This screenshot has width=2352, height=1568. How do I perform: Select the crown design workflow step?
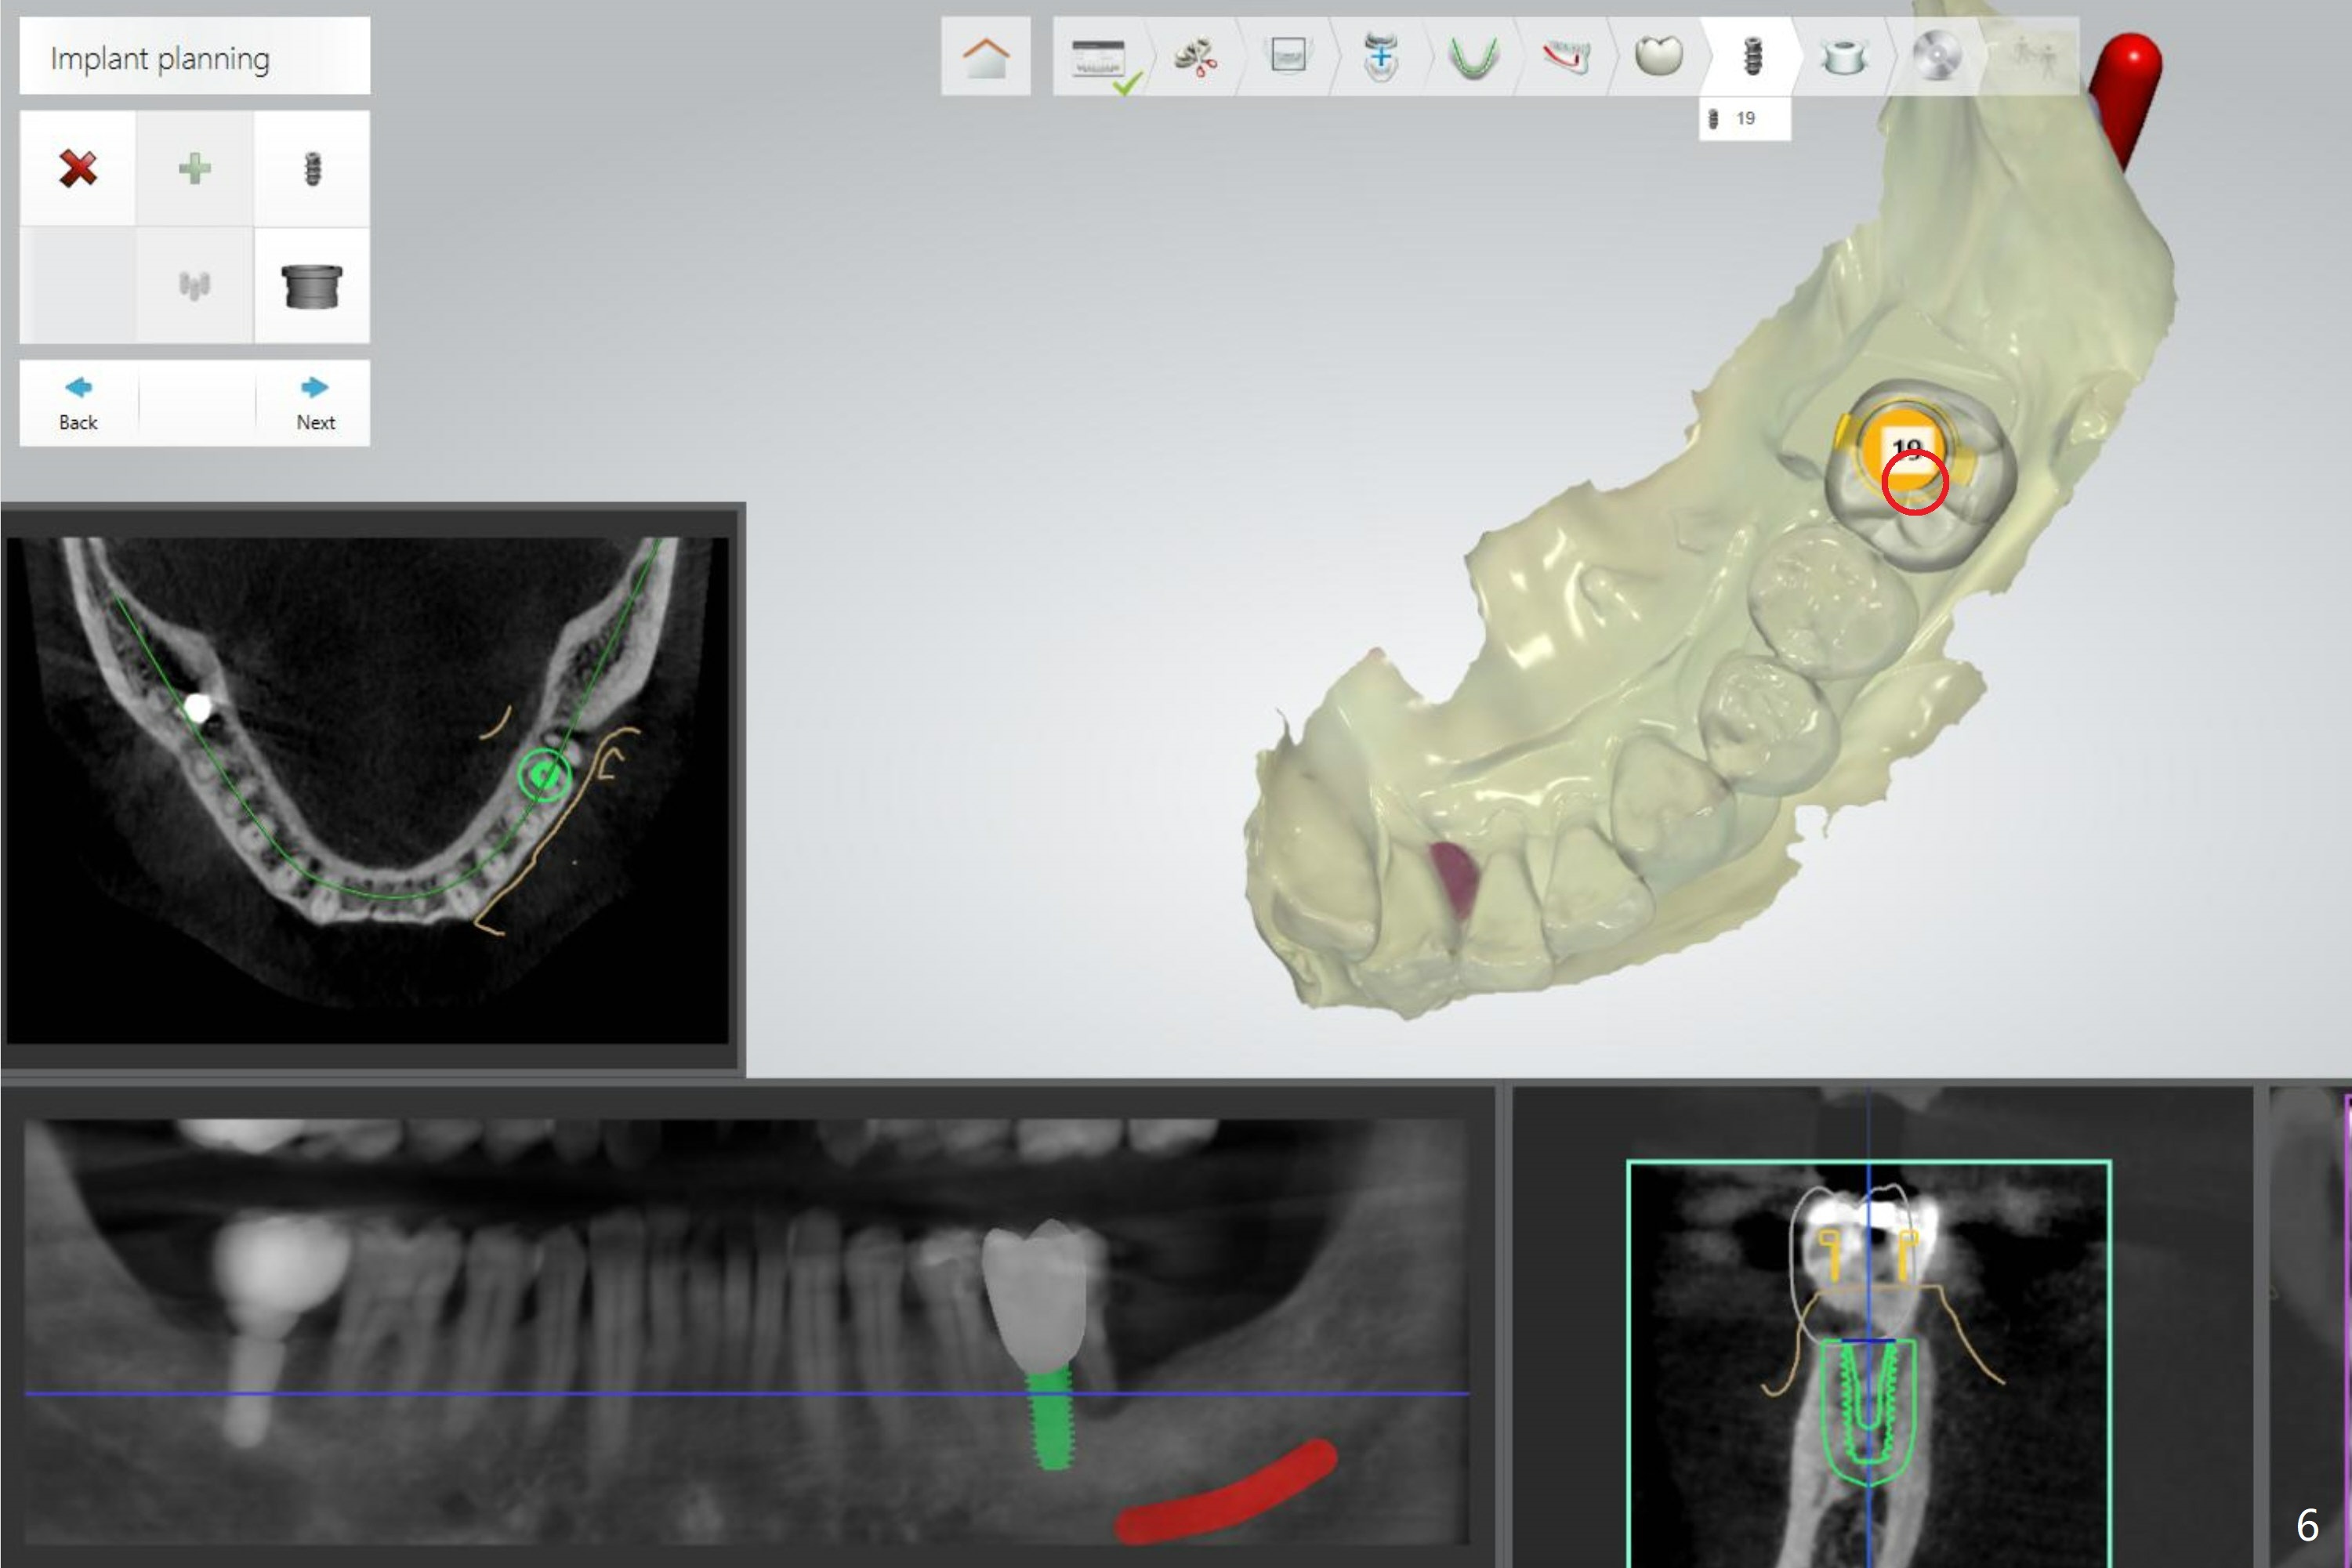1658,55
